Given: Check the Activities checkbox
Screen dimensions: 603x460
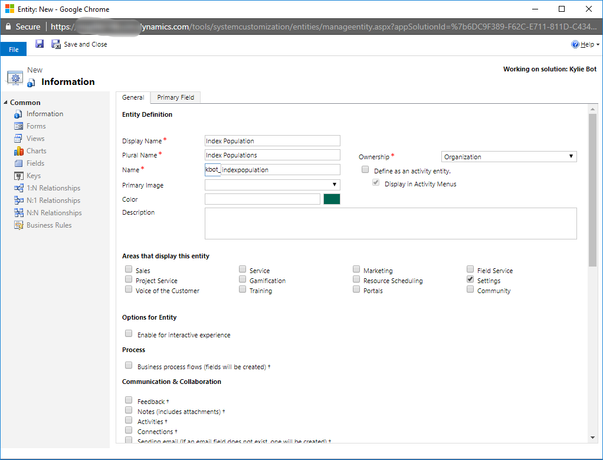Looking at the screenshot, I should tap(129, 420).
